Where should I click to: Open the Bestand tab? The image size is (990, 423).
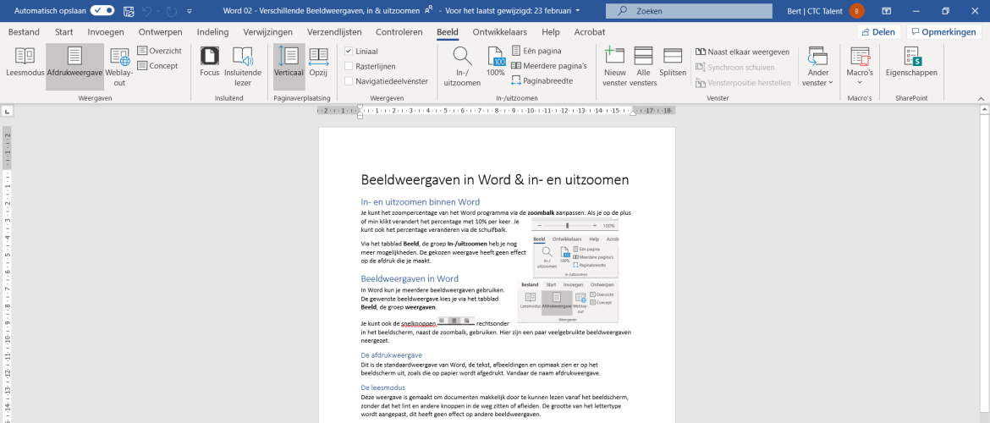[x=24, y=31]
